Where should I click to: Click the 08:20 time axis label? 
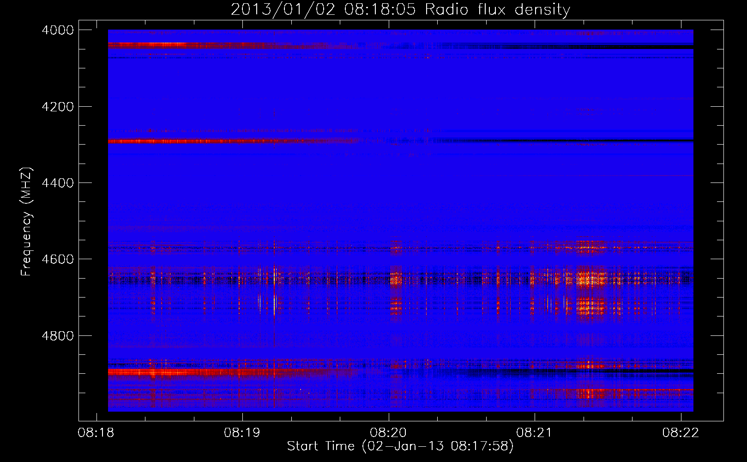pyautogui.click(x=388, y=433)
